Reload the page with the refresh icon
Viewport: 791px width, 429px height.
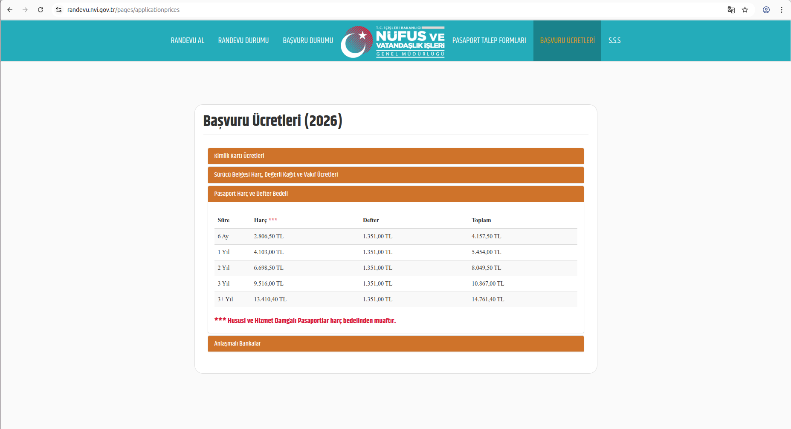[41, 10]
